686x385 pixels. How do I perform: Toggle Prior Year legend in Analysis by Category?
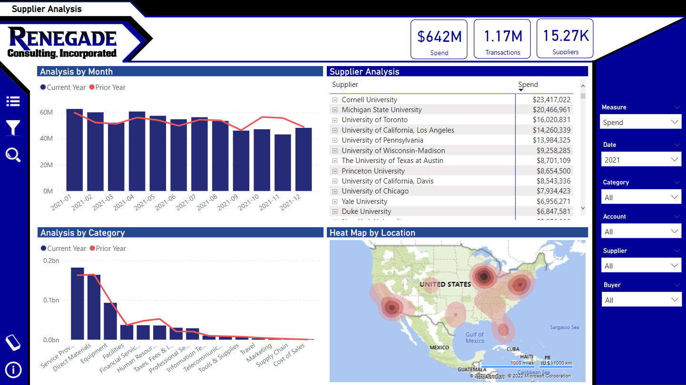pos(107,249)
